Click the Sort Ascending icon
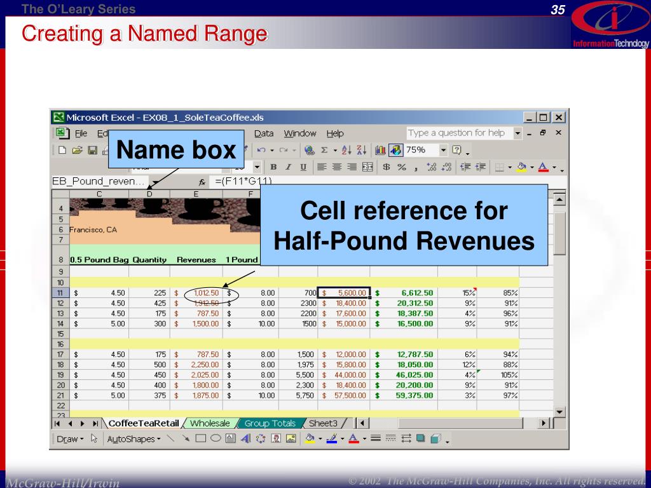The height and width of the screenshot is (488, 651). [347, 151]
